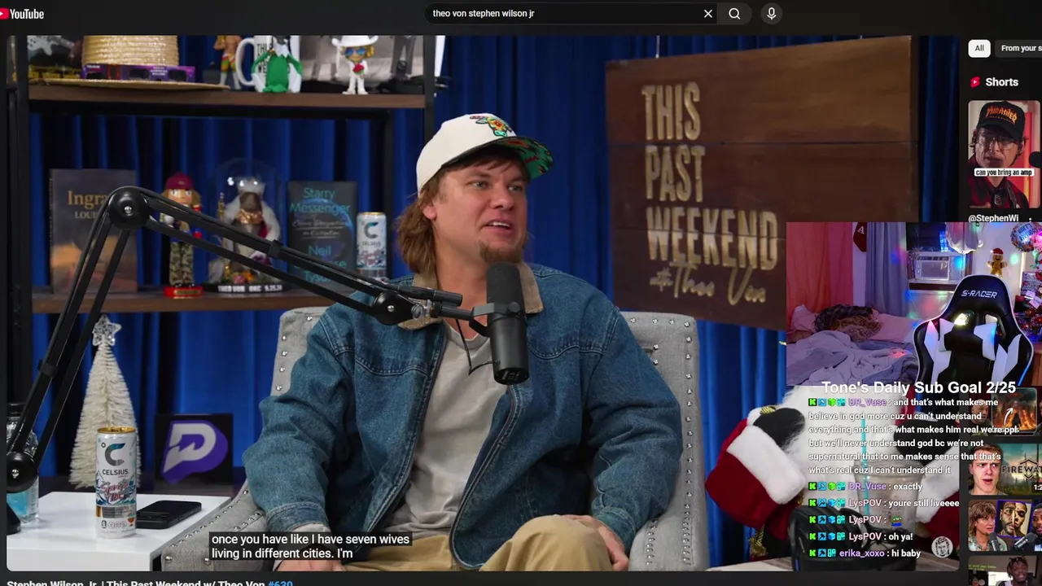
Task: Open the YouTube home logo
Action: coord(22,14)
